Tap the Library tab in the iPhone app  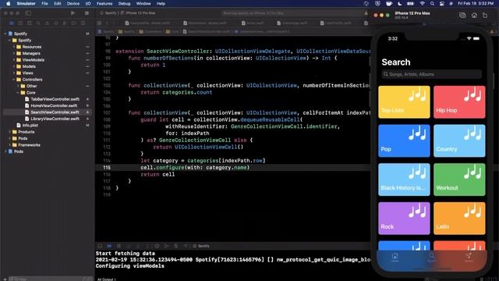(x=469, y=257)
